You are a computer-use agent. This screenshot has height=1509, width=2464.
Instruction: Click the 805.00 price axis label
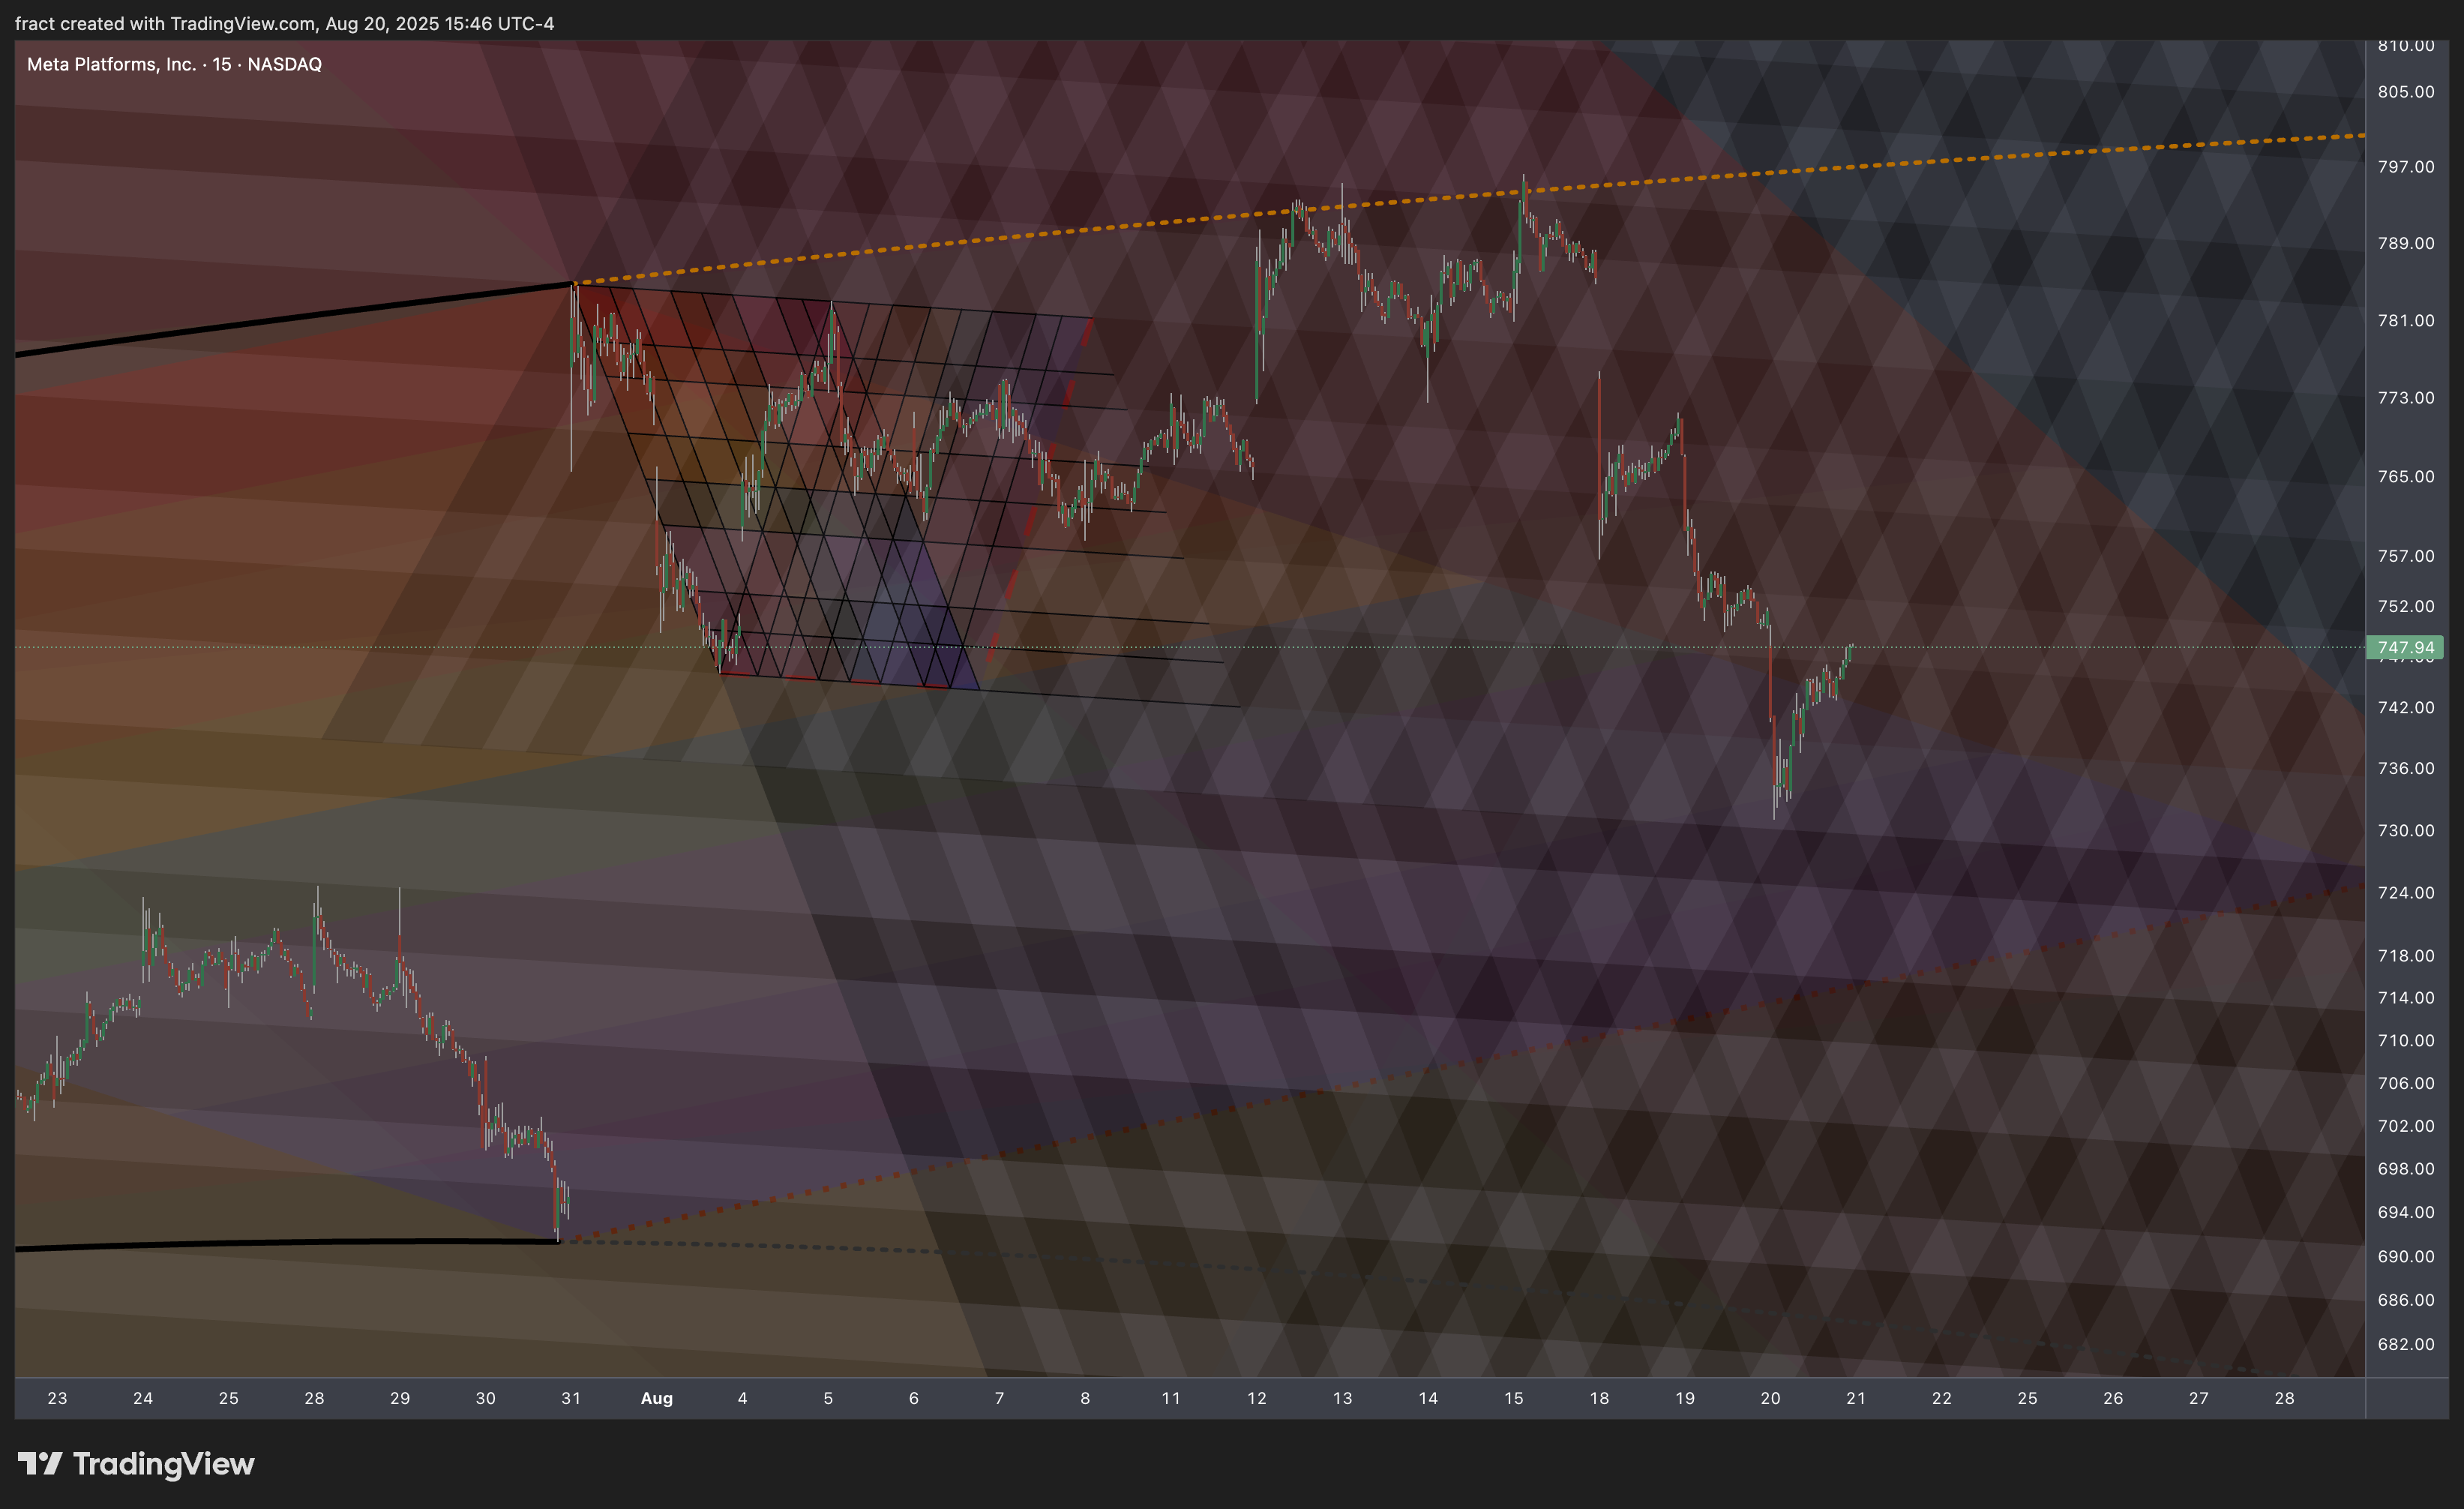click(2406, 91)
